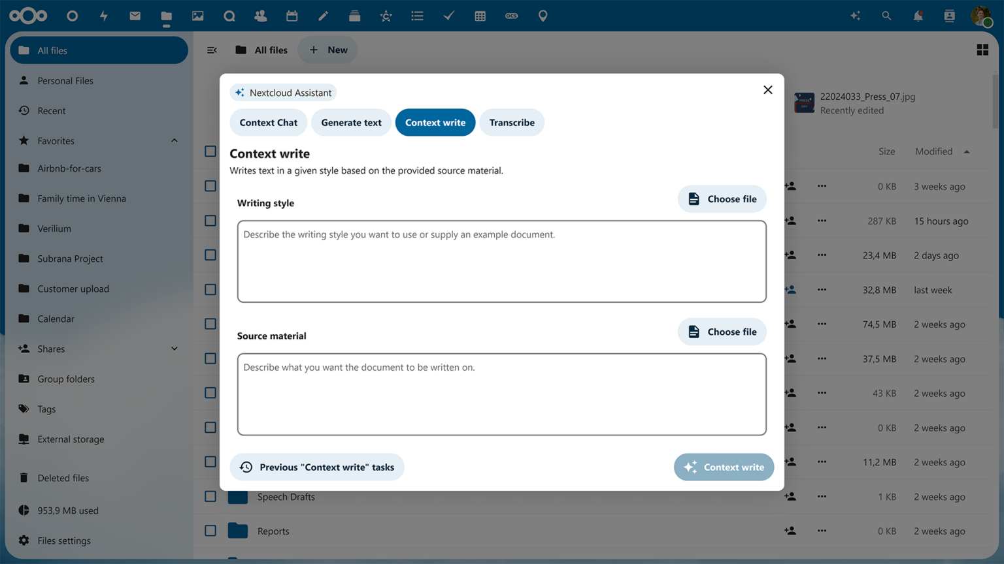Open the three-dot menu for Reports

822,531
